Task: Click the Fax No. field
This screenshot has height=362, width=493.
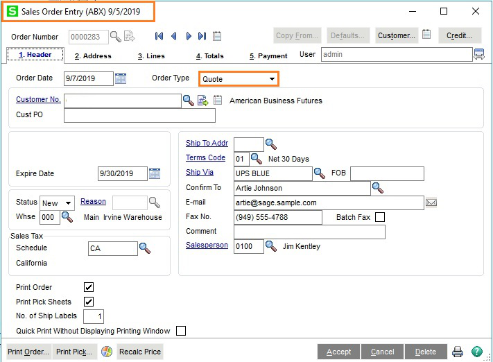Action: click(278, 217)
